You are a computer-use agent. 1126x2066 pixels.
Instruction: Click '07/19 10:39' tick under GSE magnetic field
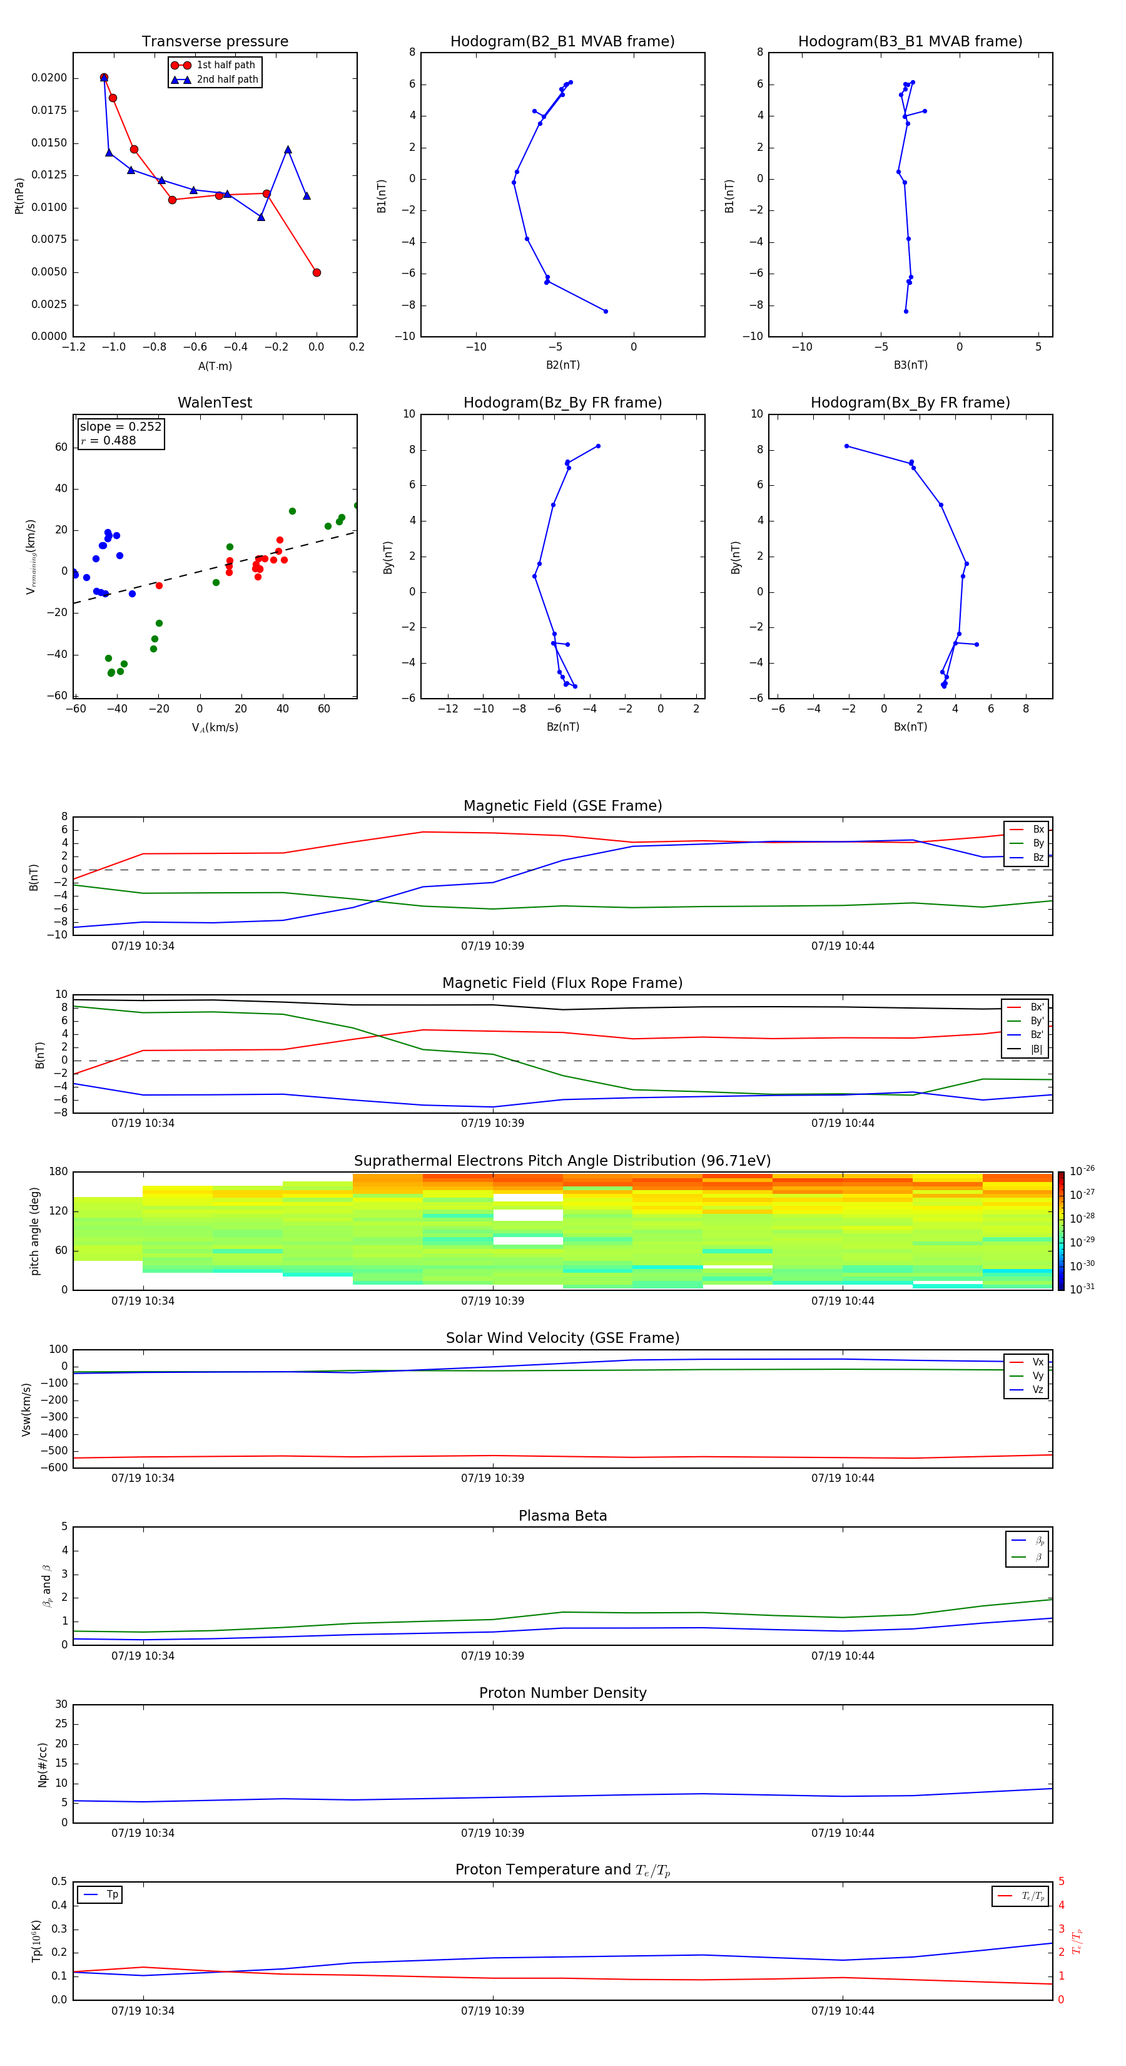point(492,947)
